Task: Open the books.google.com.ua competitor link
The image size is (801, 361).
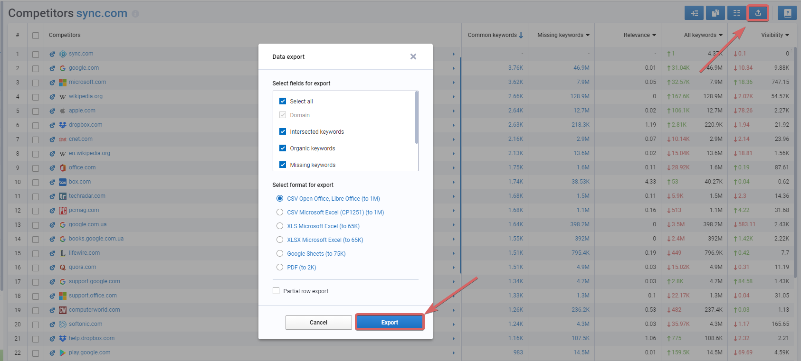Action: coord(96,239)
